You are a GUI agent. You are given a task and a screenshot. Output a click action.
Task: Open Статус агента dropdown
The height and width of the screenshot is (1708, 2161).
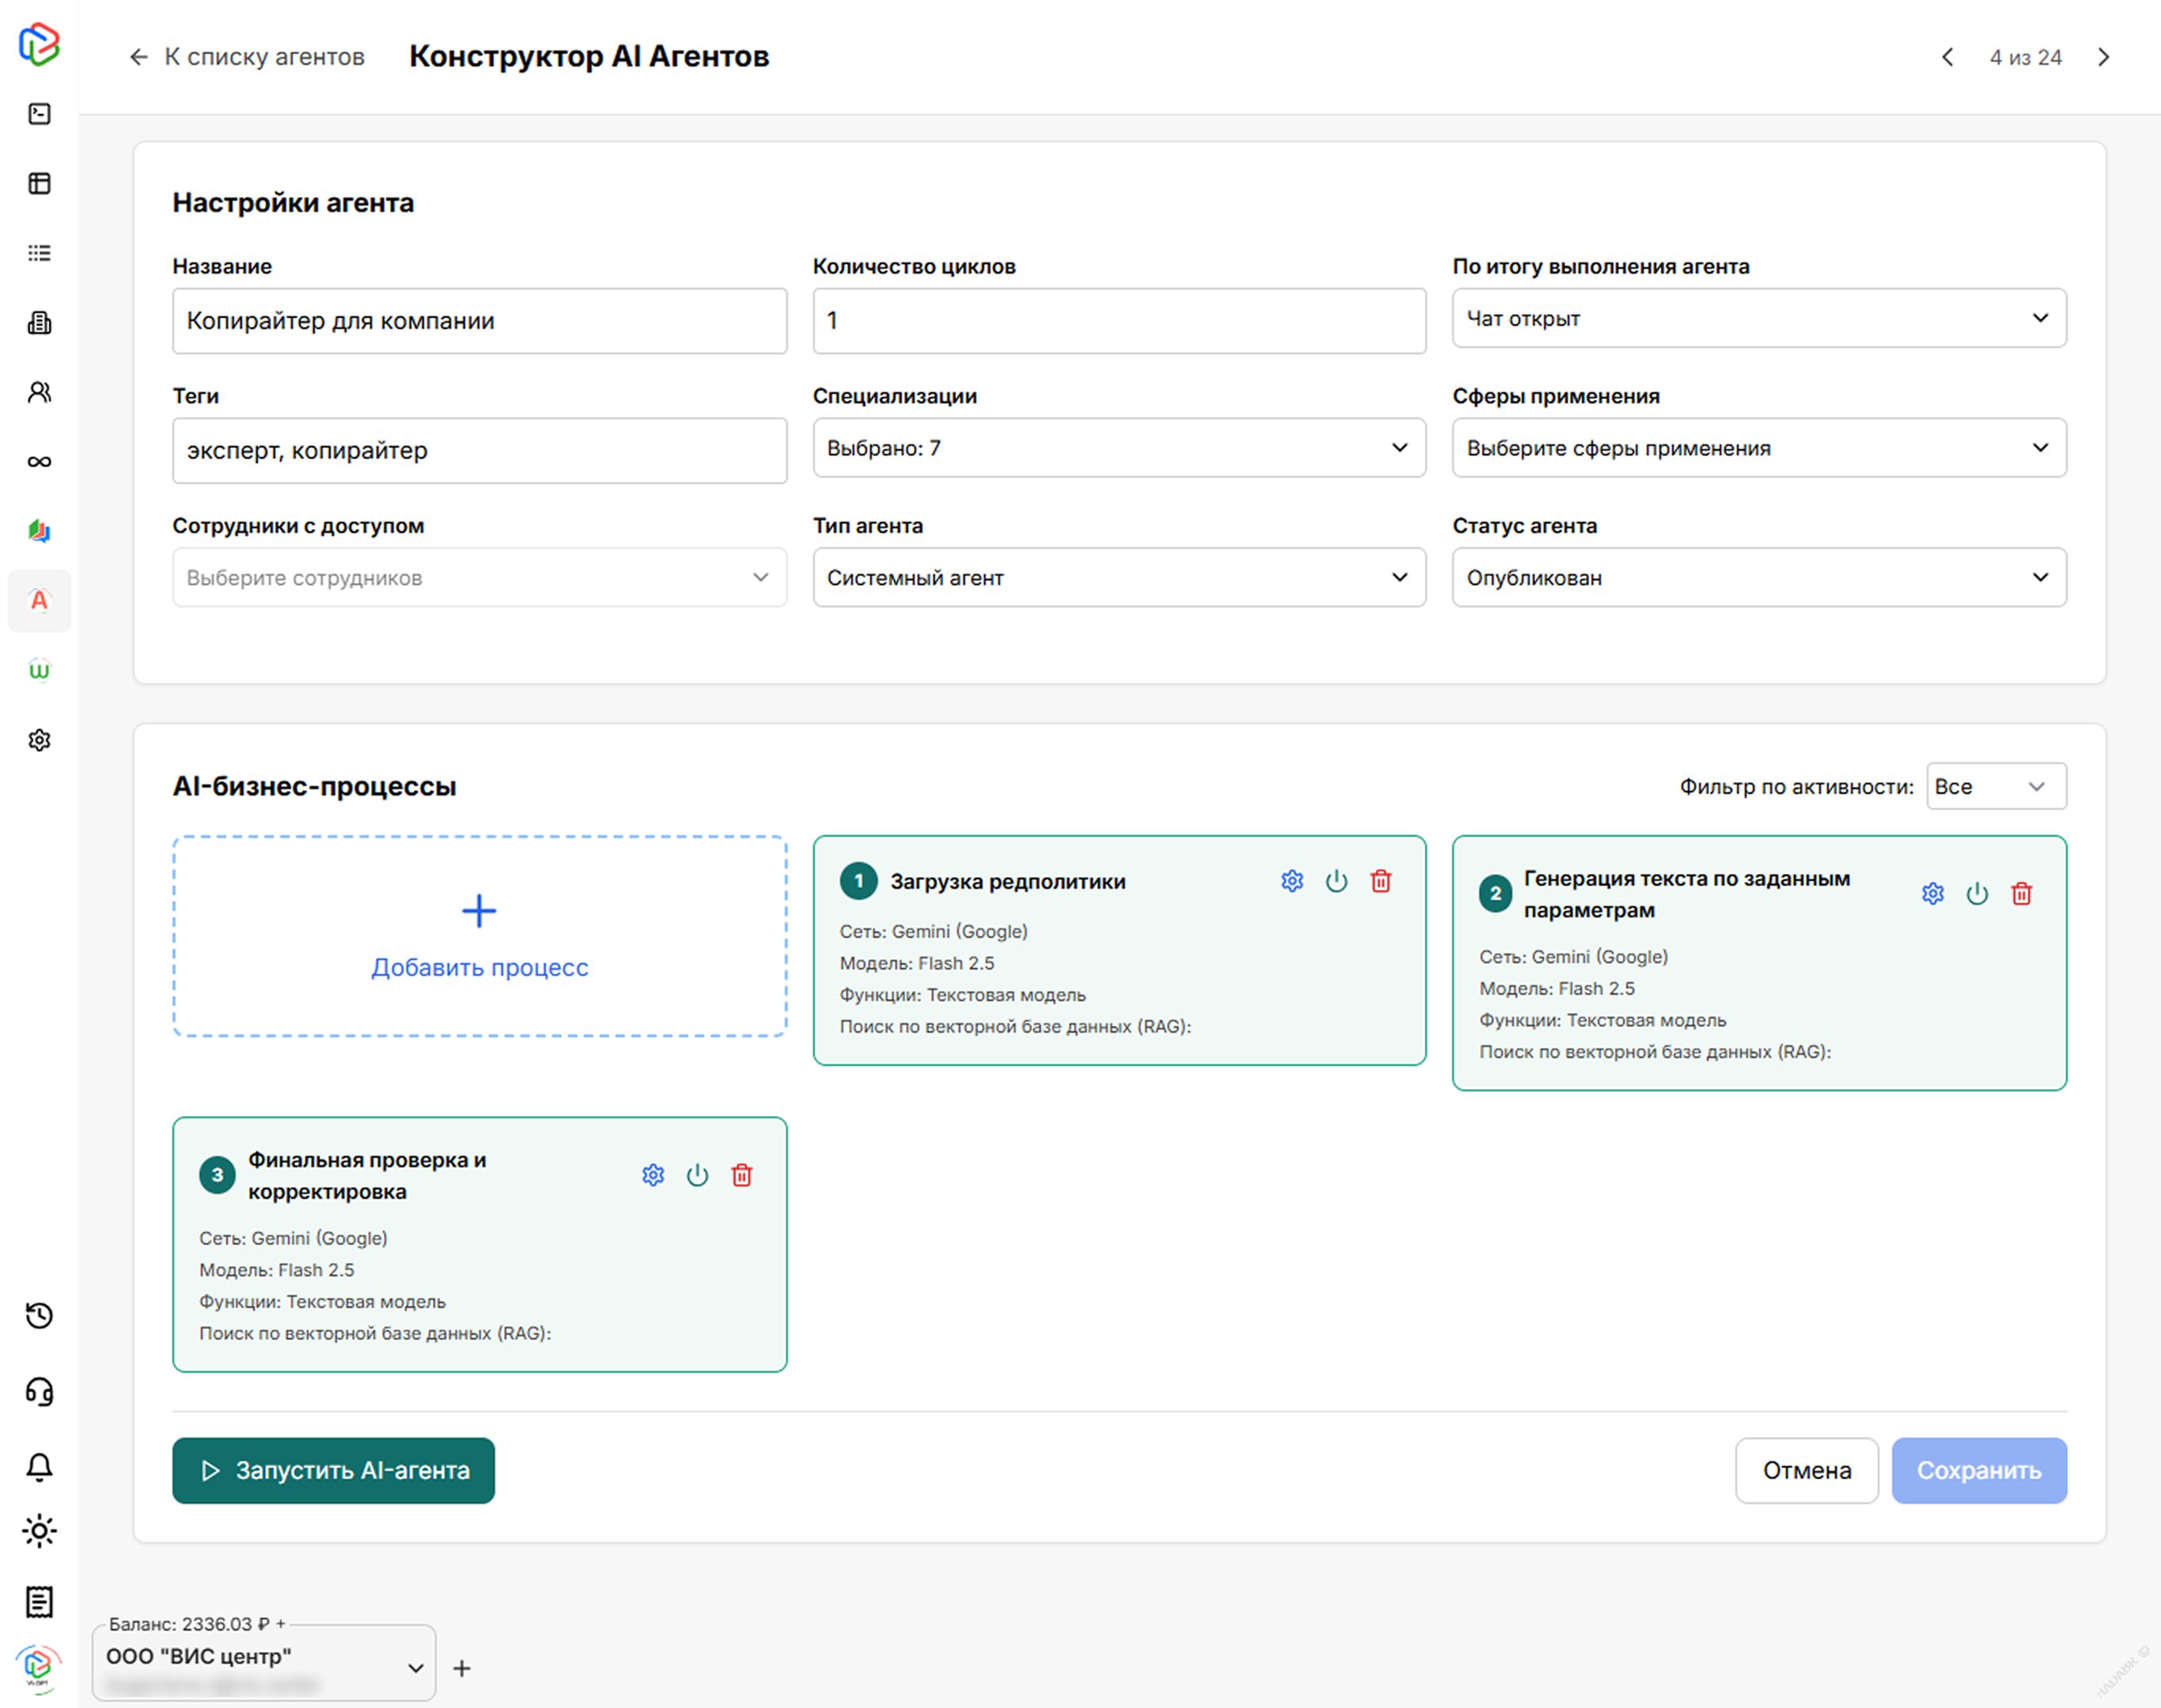click(x=1759, y=578)
